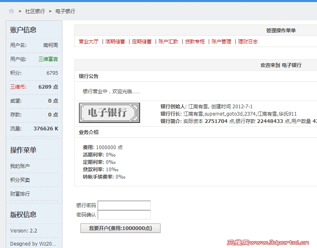317x248 pixels.
Task: Click the 存款 row value 0 点
Action: pyautogui.click(x=53, y=114)
